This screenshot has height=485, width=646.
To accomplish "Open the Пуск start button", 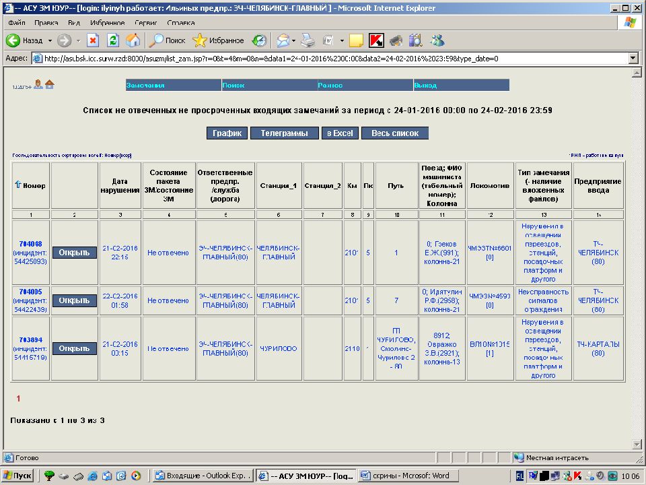I will pos(17,476).
